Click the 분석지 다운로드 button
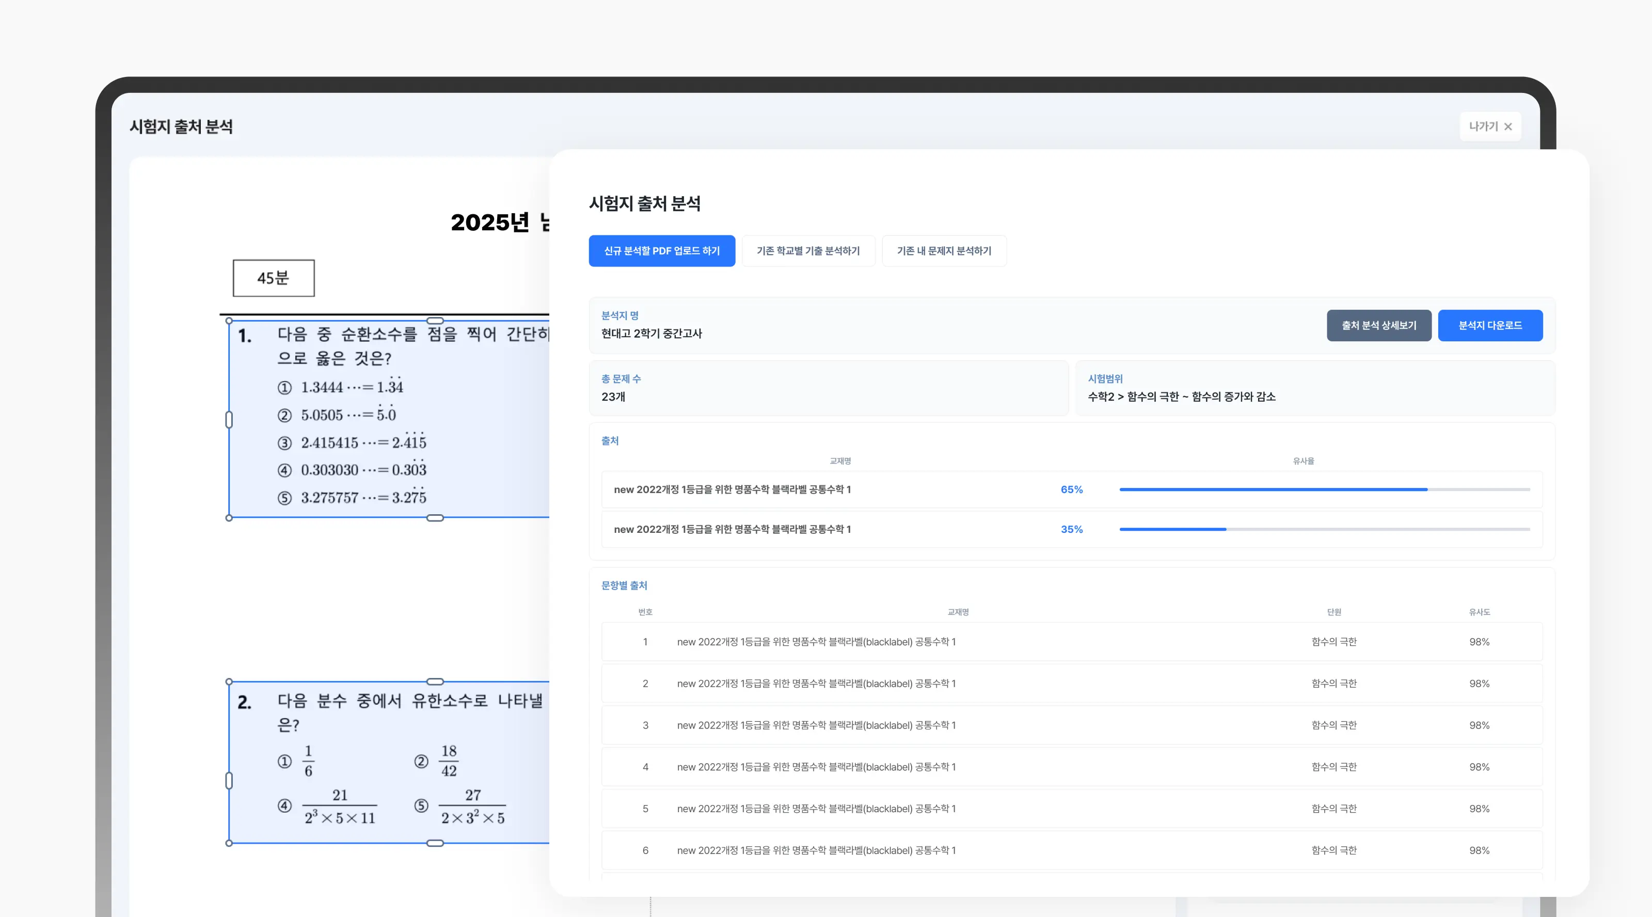 pyautogui.click(x=1490, y=326)
